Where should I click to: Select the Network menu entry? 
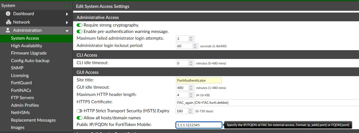click(36, 22)
